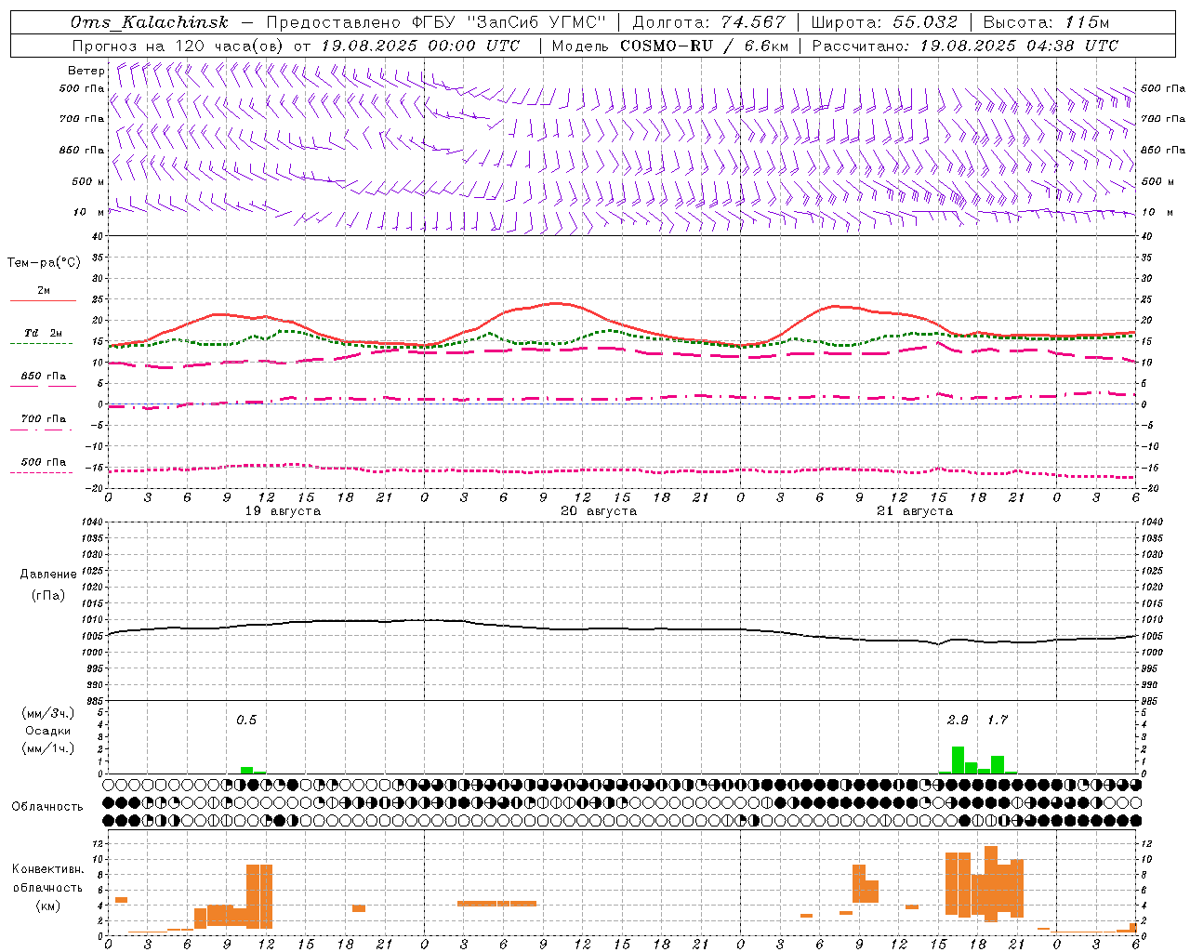
Task: Click the 0.5 precipitation total value
Action: click(x=246, y=720)
